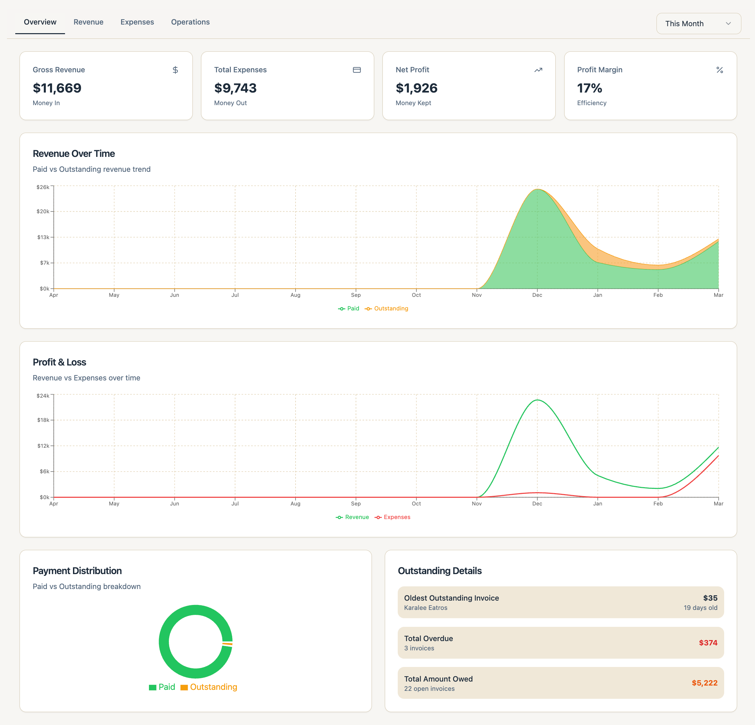Screen dimensions: 755x725
Task: Click the credit card icon on Total Expenses
Action: [x=357, y=70]
